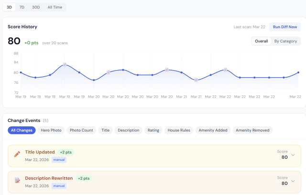Filter change events by Photo Count
Screen dimensions: 306x195
click(81, 130)
